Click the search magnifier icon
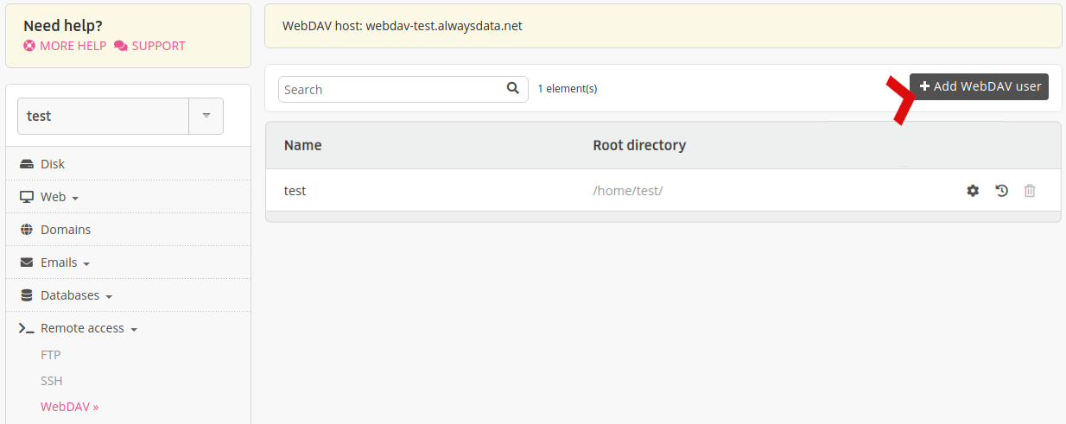Screen dimensions: 1066x424 point(513,88)
